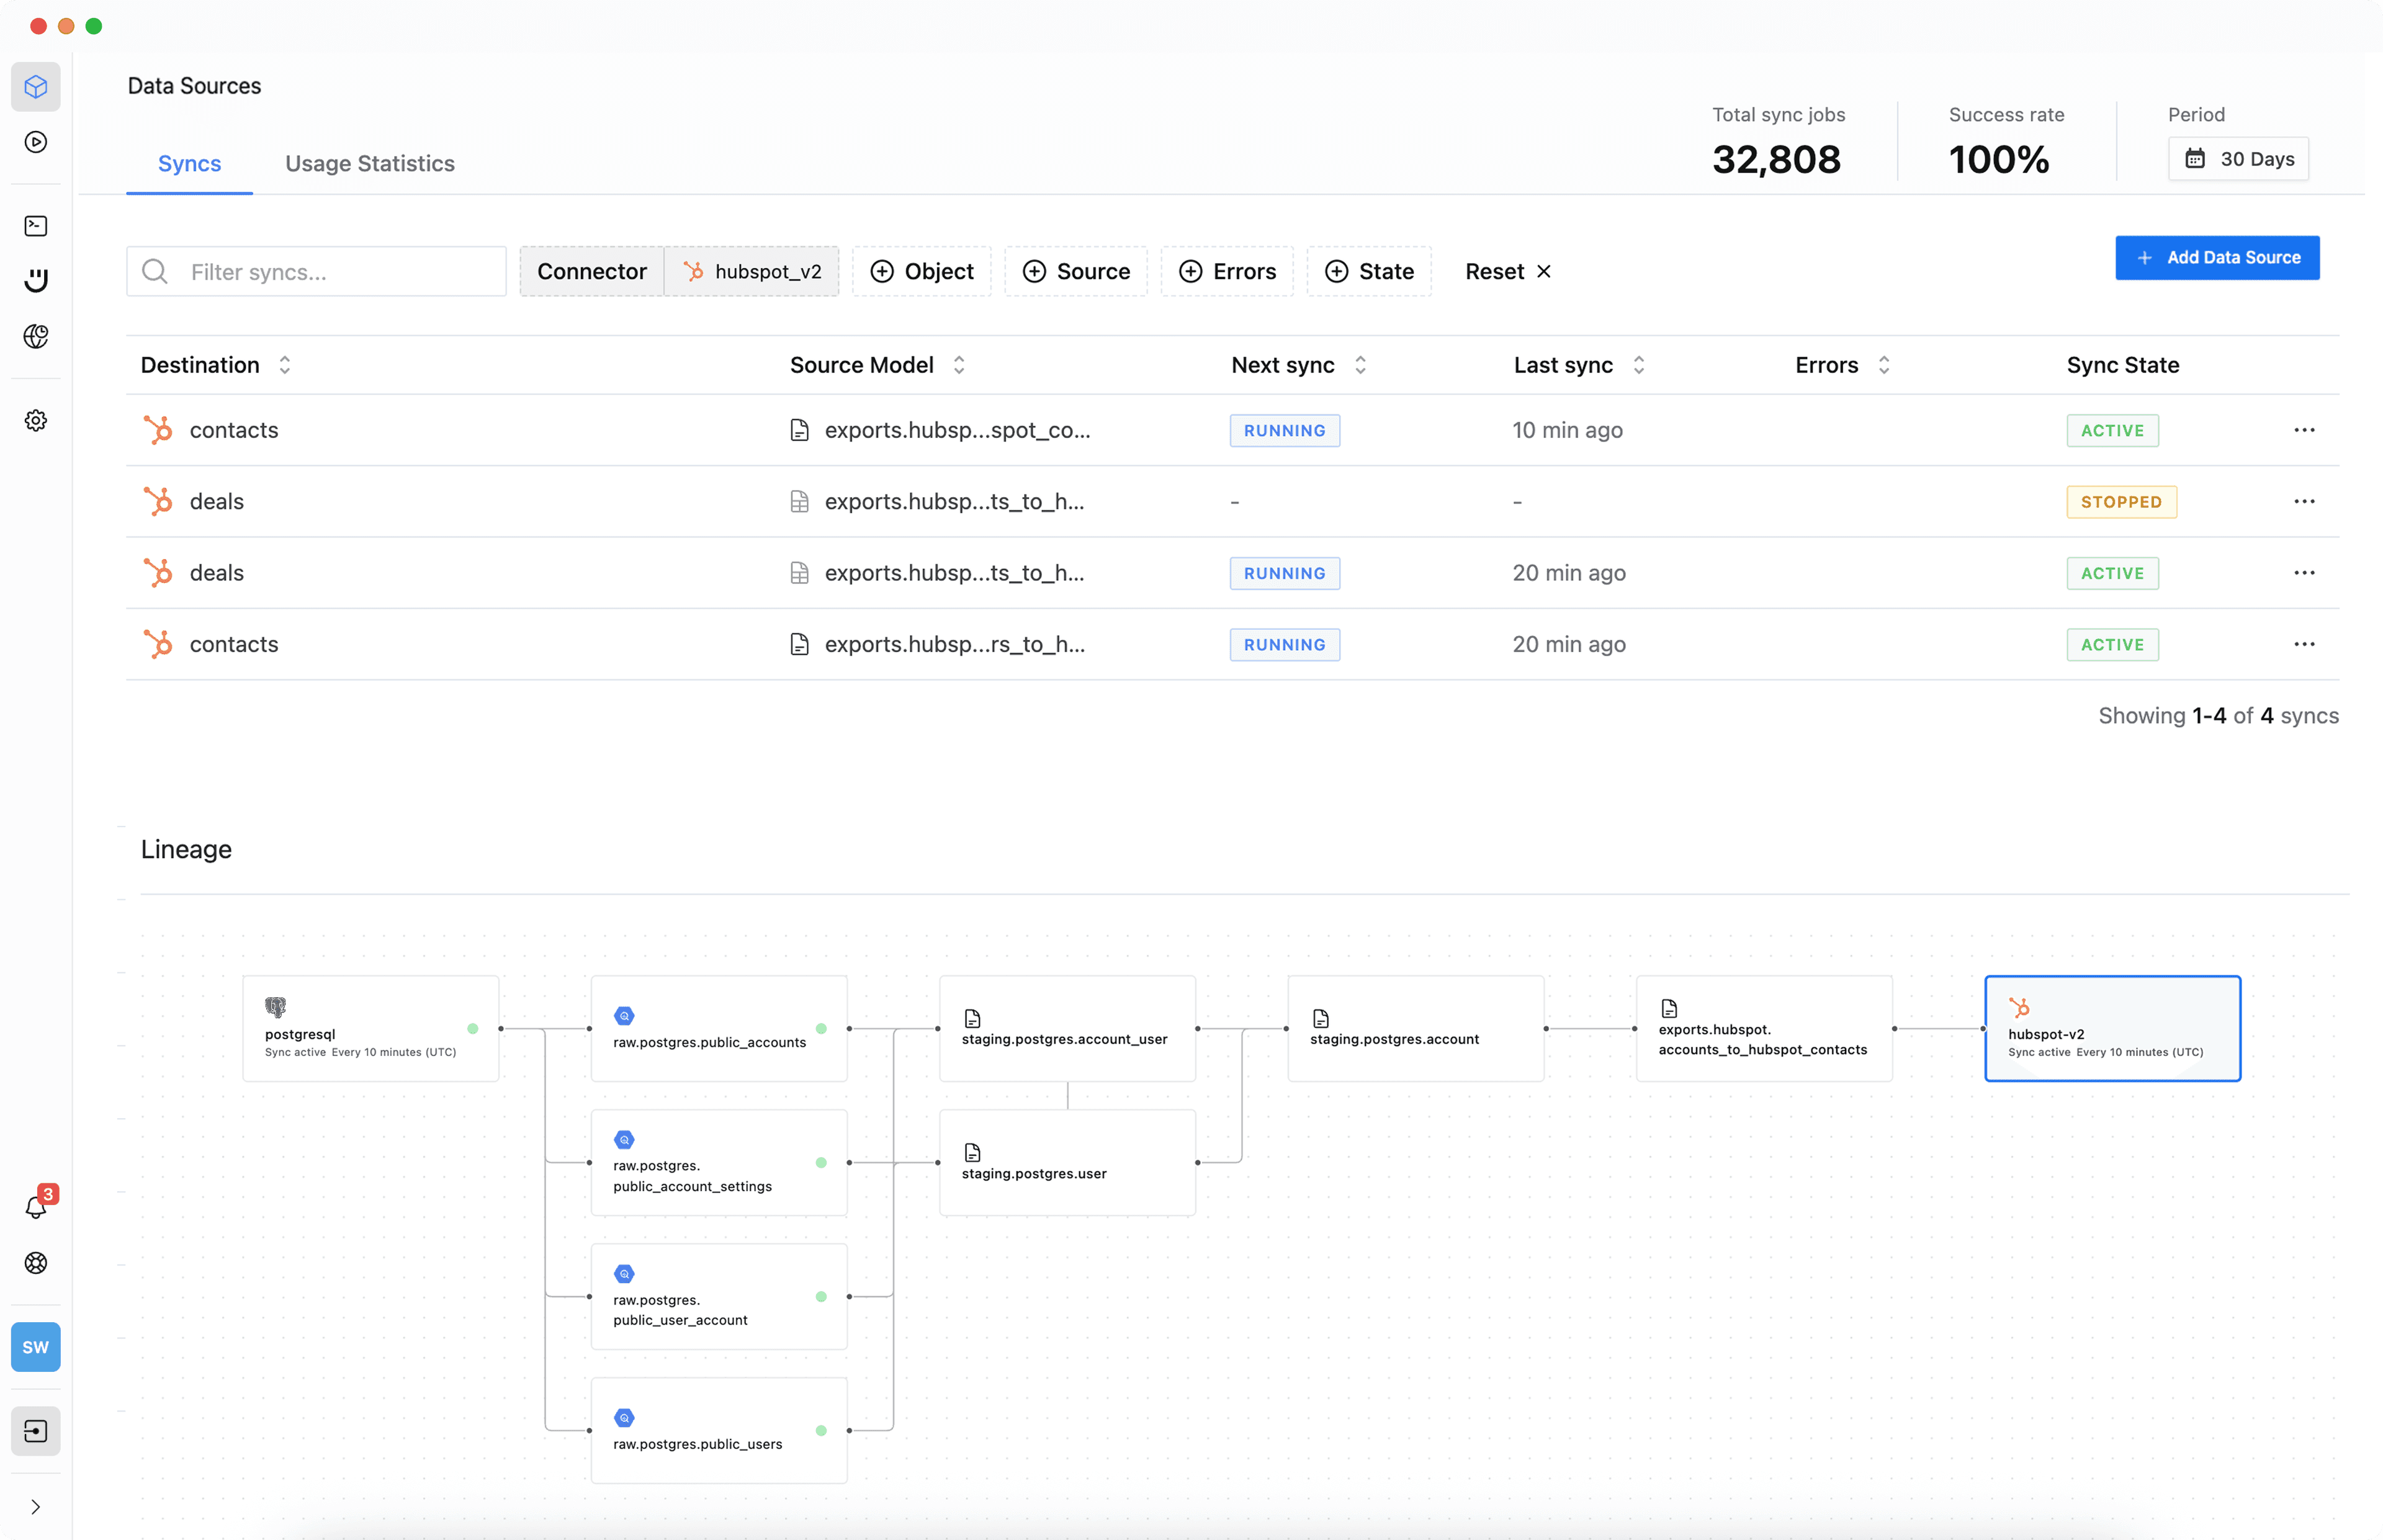This screenshot has width=2383, height=1540.
Task: Click the STOPPED sync state badge
Action: coord(2121,502)
